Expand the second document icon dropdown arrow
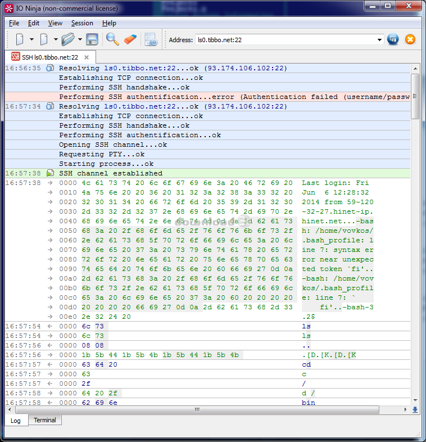 [x=56, y=39]
